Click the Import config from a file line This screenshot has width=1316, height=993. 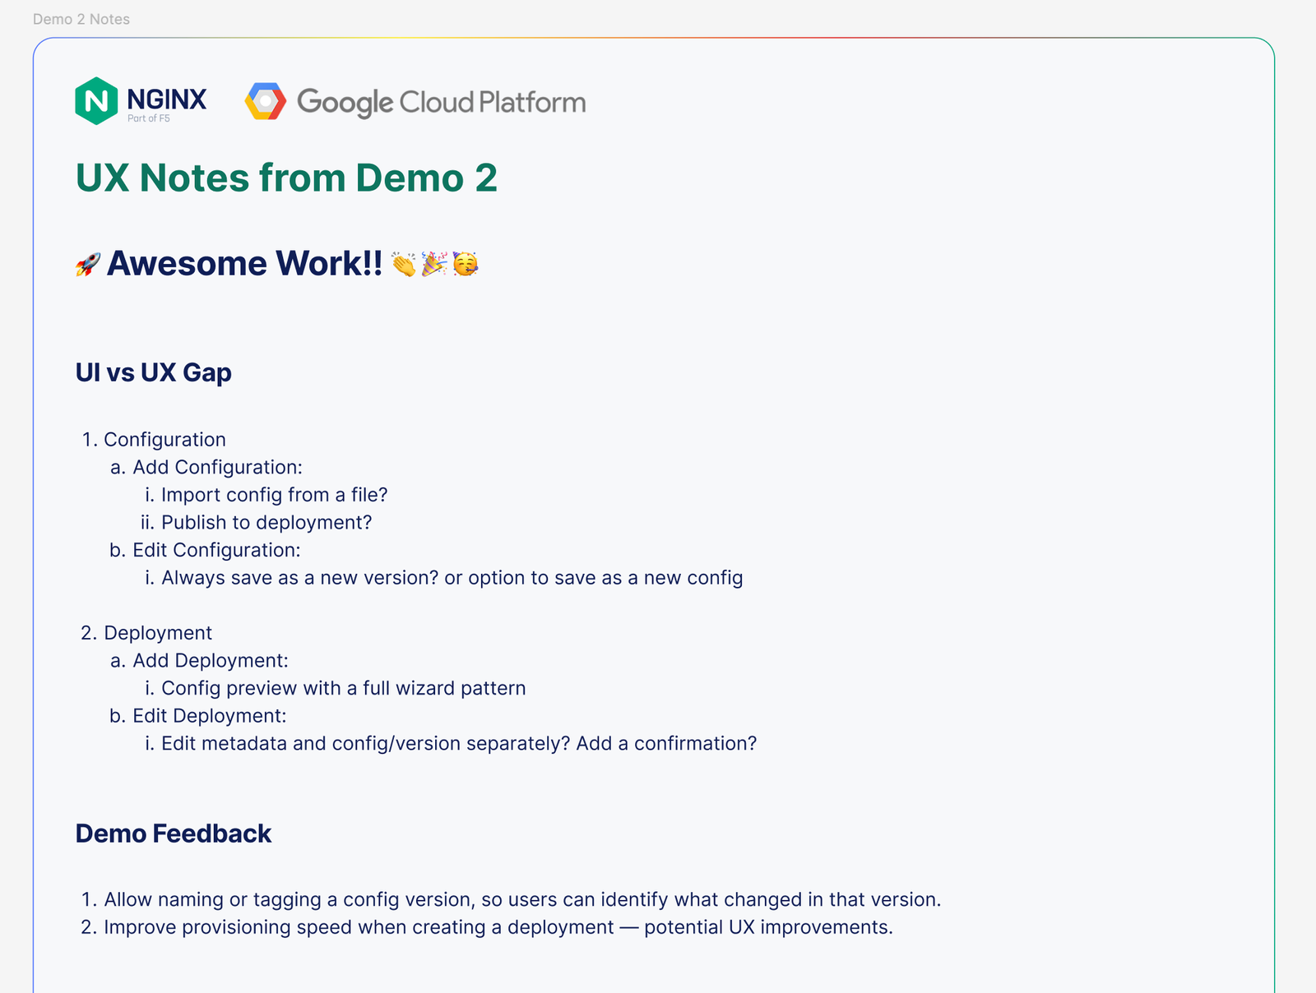click(274, 495)
